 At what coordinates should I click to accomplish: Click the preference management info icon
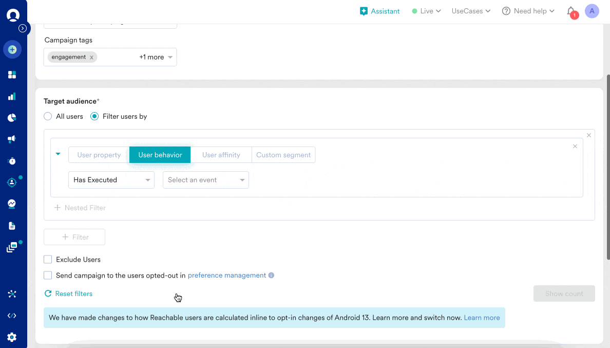click(271, 275)
